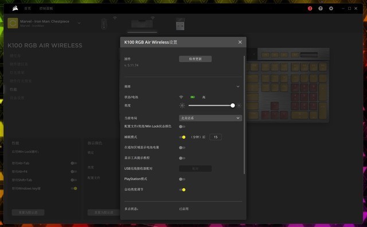Disable the 睡眠模式 sleep toggle
367x227 pixels.
tap(182, 137)
